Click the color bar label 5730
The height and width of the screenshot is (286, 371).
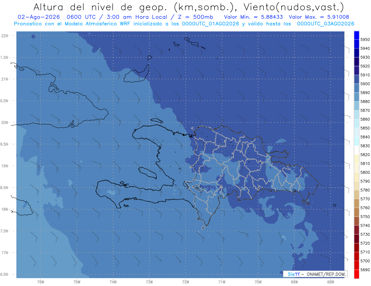365,234
